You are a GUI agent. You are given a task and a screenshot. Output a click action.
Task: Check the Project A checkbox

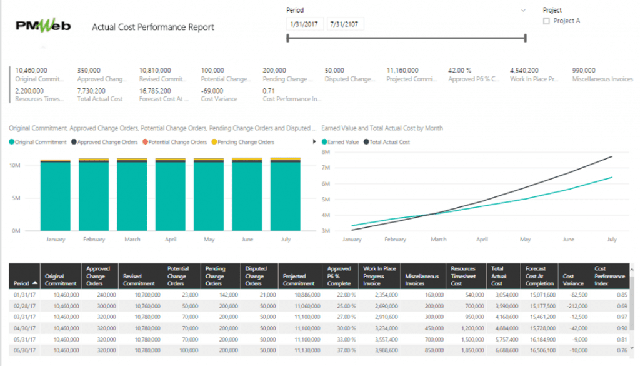click(x=546, y=21)
